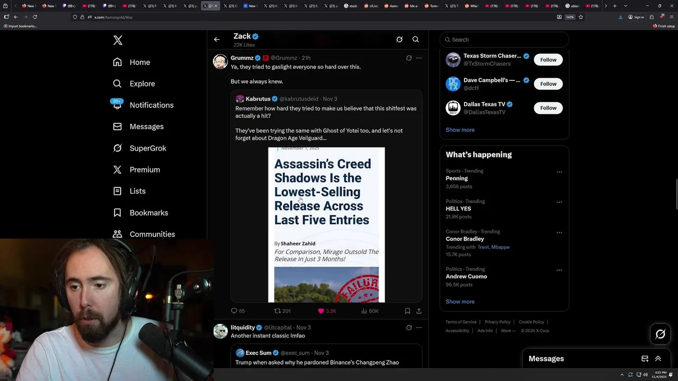This screenshot has width=678, height=381.
Task: Open the Texas Storm Chasers profile
Action: [x=492, y=56]
